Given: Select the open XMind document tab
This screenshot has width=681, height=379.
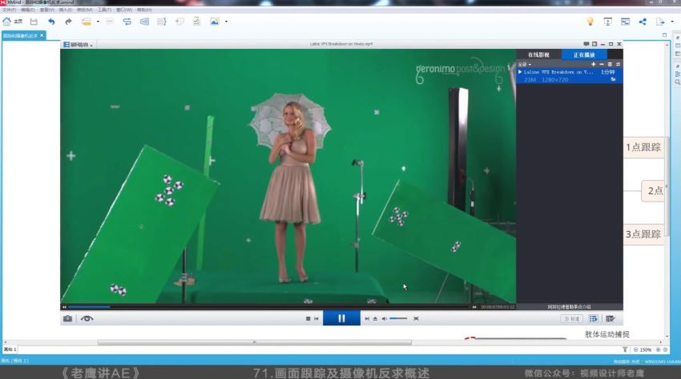Looking at the screenshot, I should click(x=22, y=35).
